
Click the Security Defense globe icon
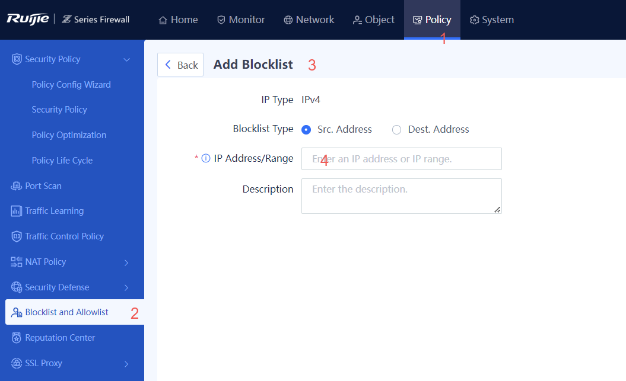17,287
